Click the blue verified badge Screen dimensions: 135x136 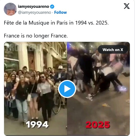click(x=52, y=6)
